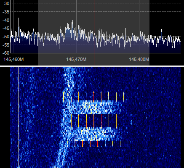Click the 145,460M frequency axis label
This screenshot has height=168, width=184.
13,59
